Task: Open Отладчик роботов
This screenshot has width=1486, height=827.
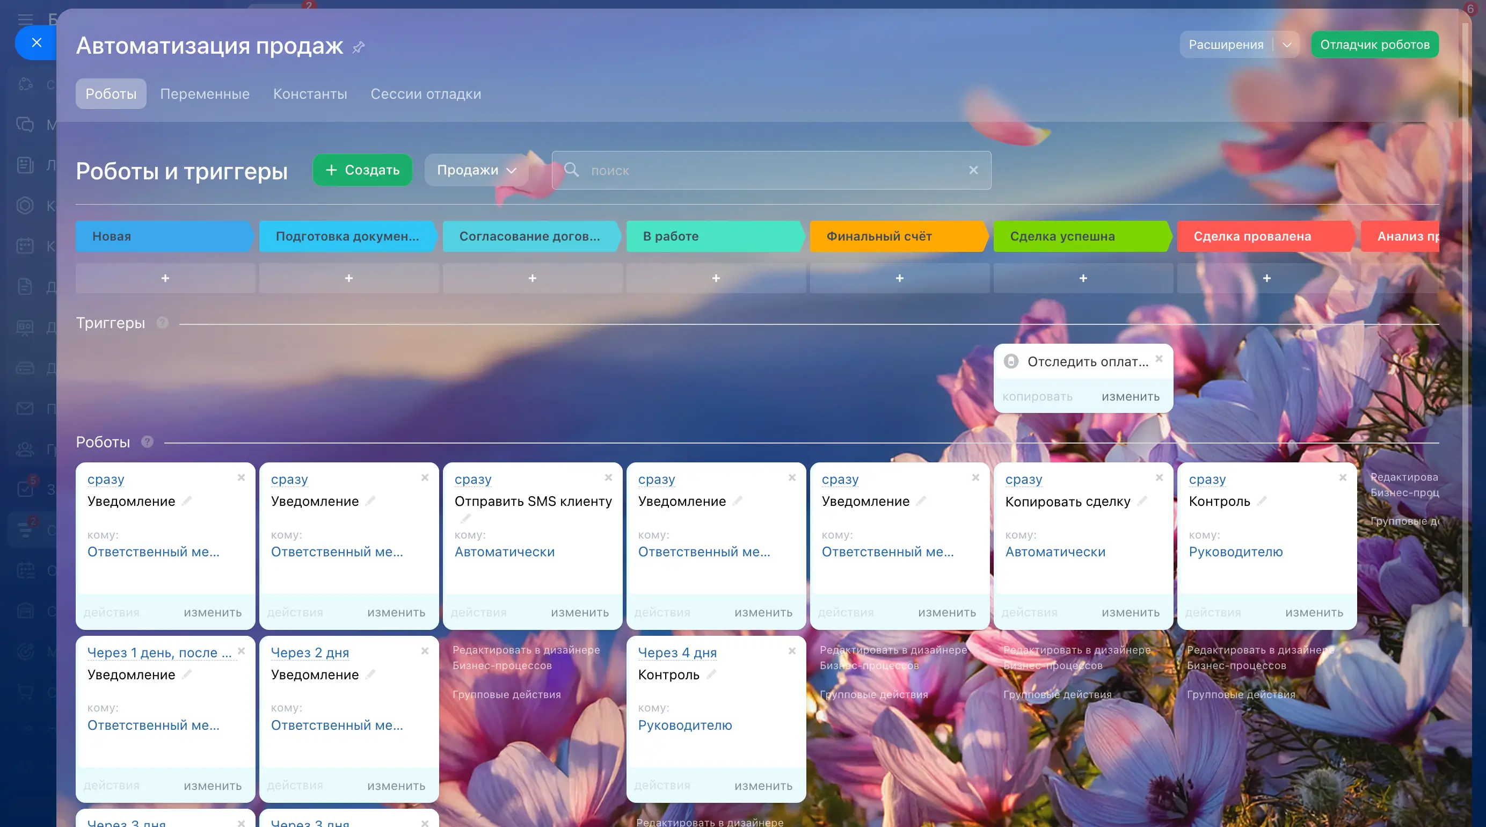Action: pos(1374,45)
